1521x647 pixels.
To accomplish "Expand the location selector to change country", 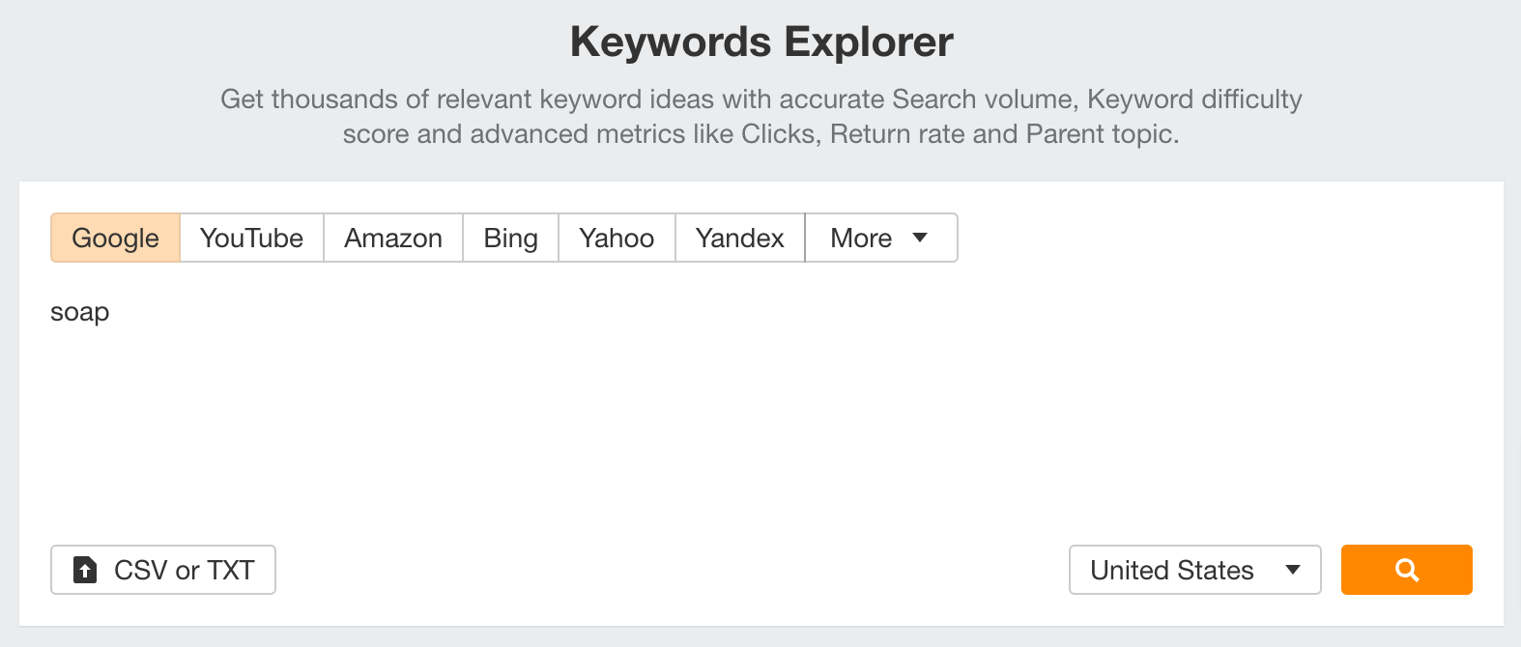I will [1194, 570].
